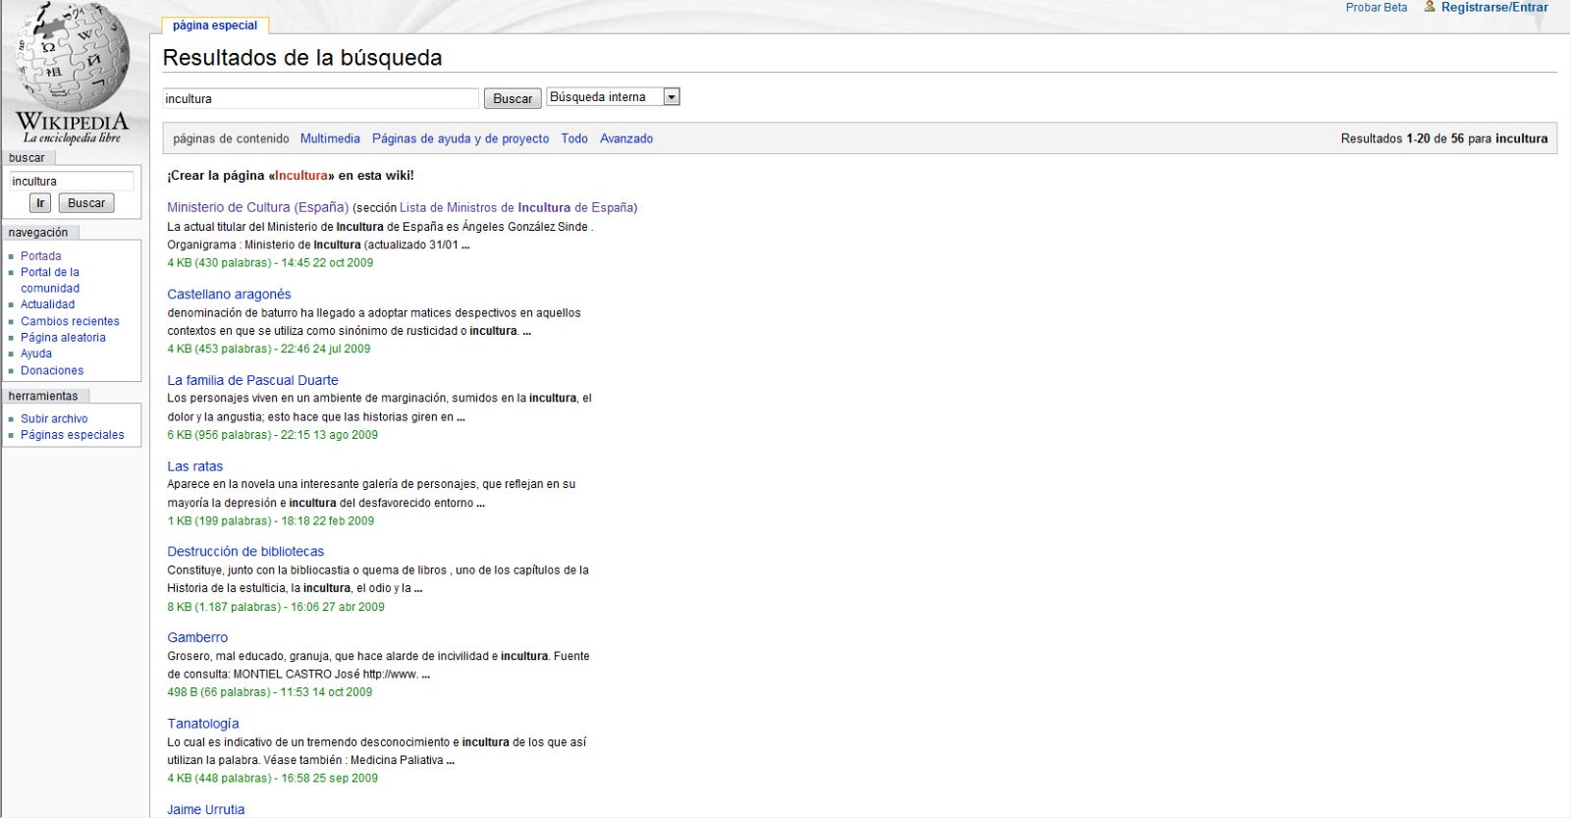
Task: Open Destrucción de bibliotecas result
Action: [245, 552]
